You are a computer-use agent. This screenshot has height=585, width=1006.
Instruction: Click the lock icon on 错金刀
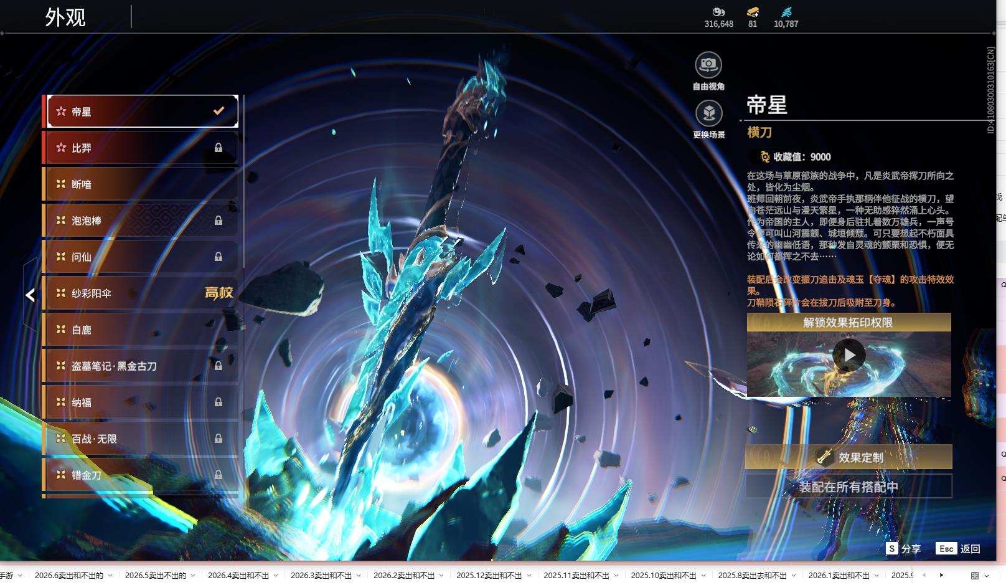coord(219,475)
